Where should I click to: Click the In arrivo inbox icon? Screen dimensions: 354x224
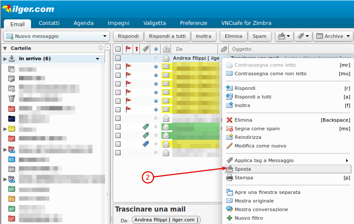[12, 58]
